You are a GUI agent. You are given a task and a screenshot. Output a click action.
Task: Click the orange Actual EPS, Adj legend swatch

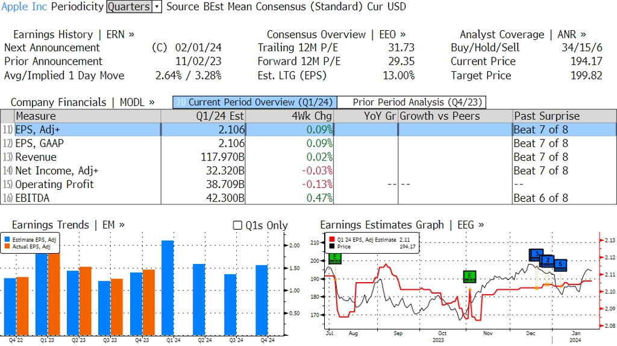point(7,247)
